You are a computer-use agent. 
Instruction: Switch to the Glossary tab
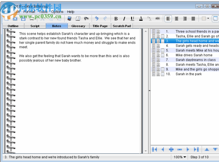coord(78,26)
